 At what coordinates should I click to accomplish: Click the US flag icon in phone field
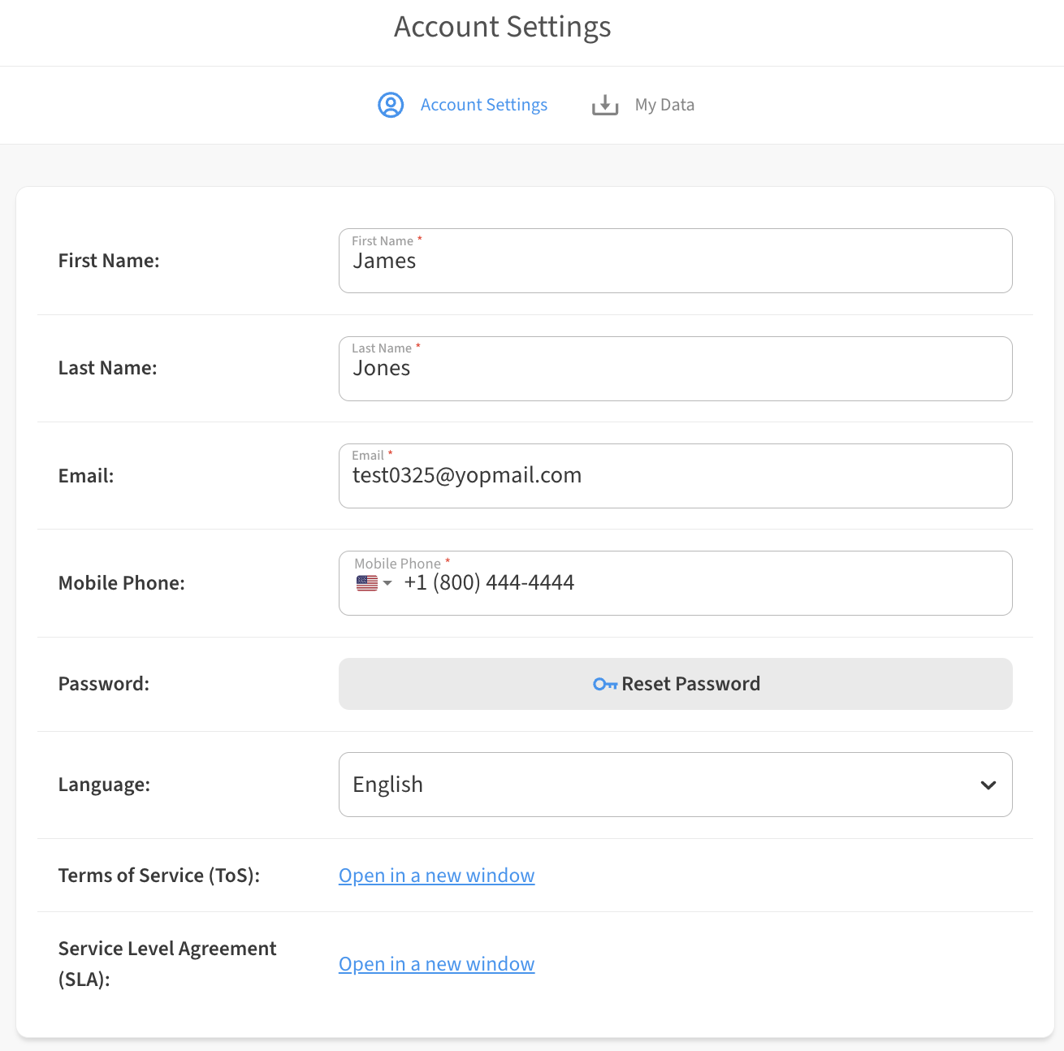(366, 583)
